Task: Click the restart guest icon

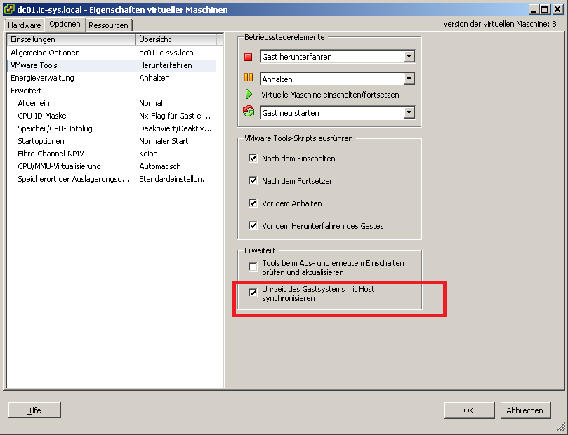Action: [x=248, y=112]
